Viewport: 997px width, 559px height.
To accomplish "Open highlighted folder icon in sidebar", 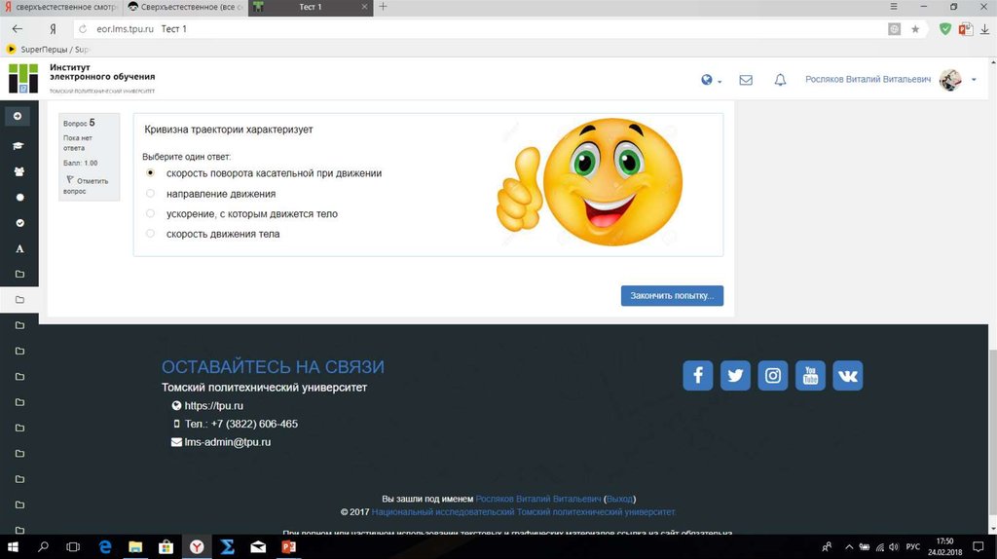I will 19,300.
